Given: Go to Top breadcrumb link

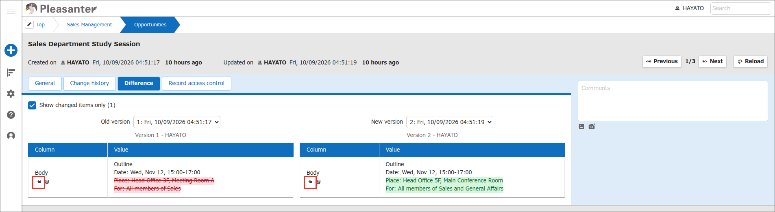Looking at the screenshot, I should (40, 25).
